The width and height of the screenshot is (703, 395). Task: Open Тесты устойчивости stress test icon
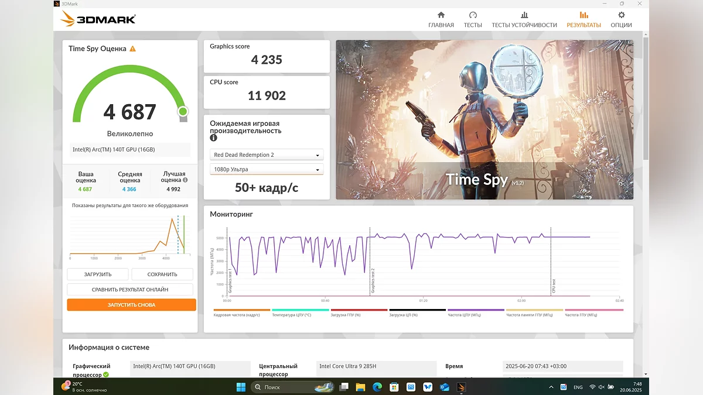524,15
